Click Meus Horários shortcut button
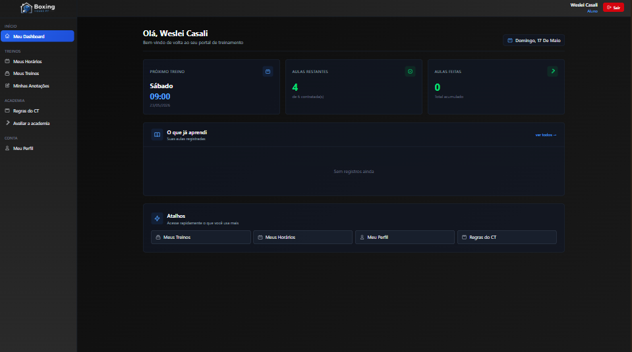Screen dimensions: 632x352 [302, 238]
